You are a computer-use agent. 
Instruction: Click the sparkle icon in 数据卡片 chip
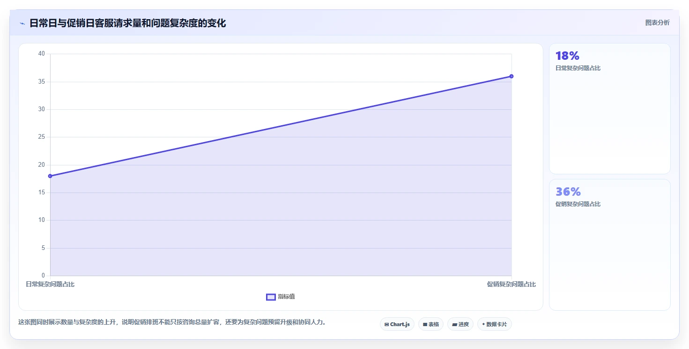[483, 324]
